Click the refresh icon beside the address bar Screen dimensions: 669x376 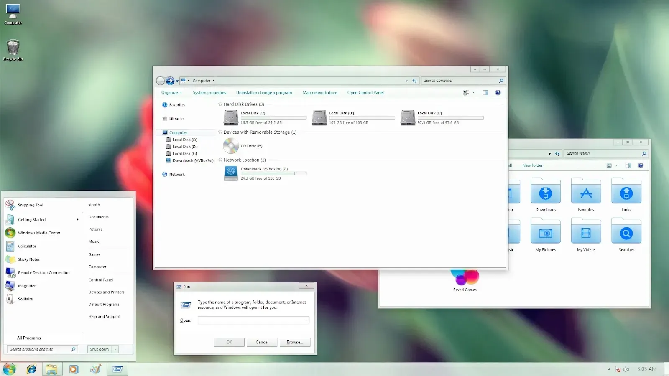click(x=414, y=81)
